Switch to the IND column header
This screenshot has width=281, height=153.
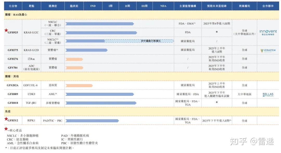[x=92, y=5]
